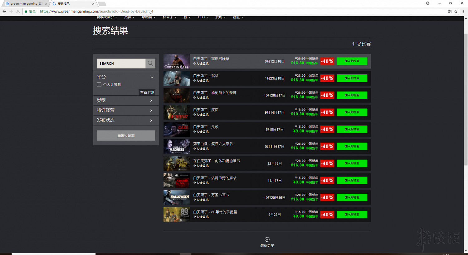Click the translate page icon
This screenshot has width=468, height=255.
pyautogui.click(x=450, y=12)
